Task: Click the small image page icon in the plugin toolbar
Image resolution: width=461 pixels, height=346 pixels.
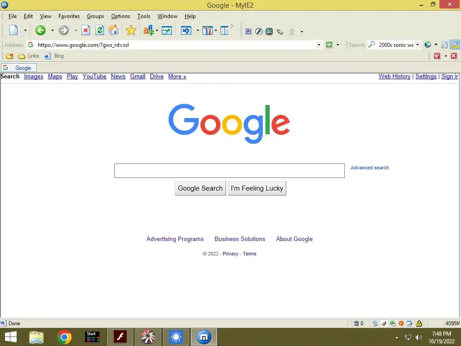Action: point(249,32)
